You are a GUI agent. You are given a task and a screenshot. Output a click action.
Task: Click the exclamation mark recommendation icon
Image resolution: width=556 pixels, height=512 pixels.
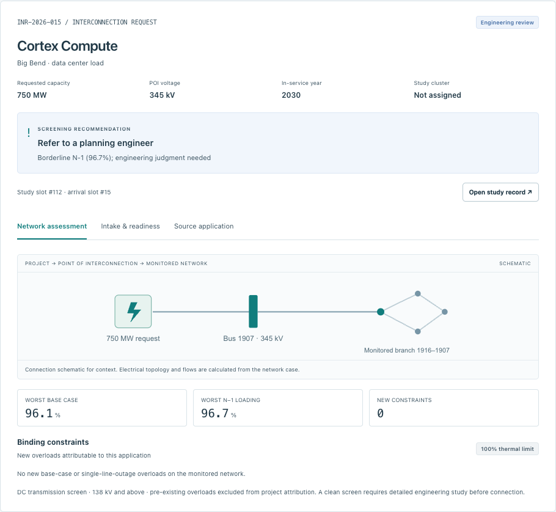pos(29,133)
